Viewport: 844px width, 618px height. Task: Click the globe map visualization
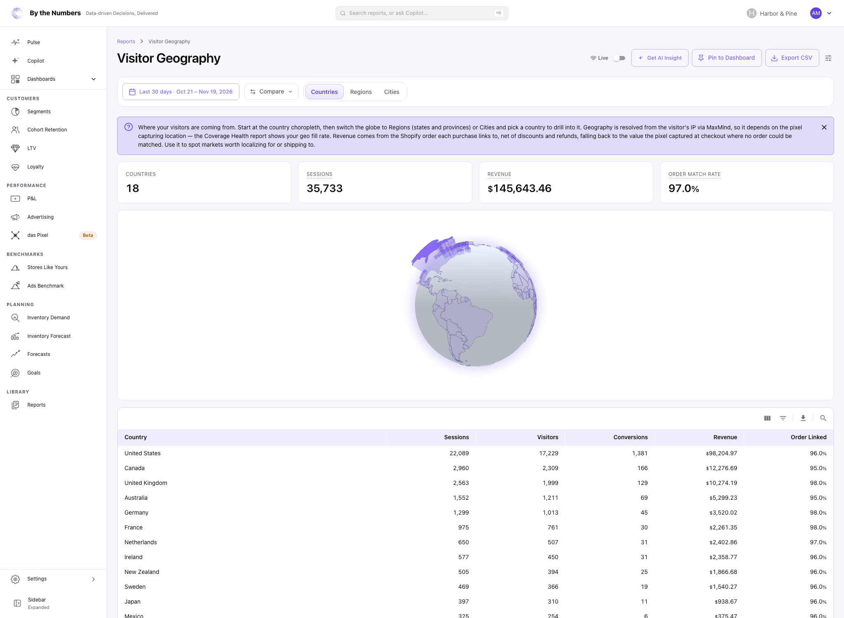coord(476,305)
